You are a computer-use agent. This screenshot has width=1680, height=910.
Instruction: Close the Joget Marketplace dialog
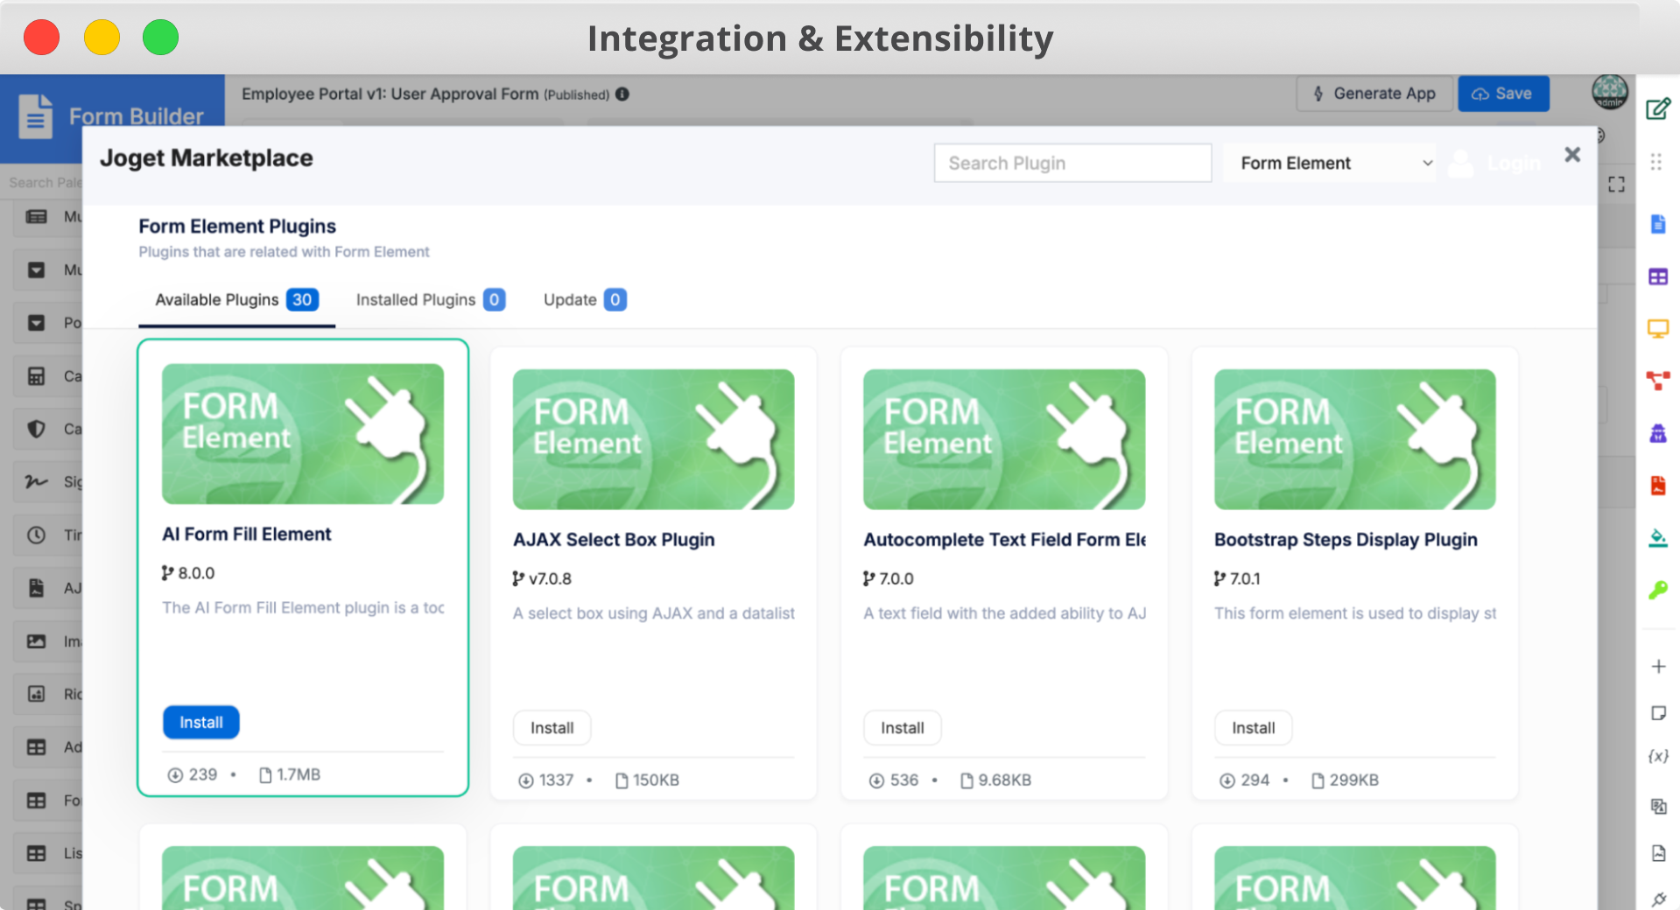pos(1572,155)
